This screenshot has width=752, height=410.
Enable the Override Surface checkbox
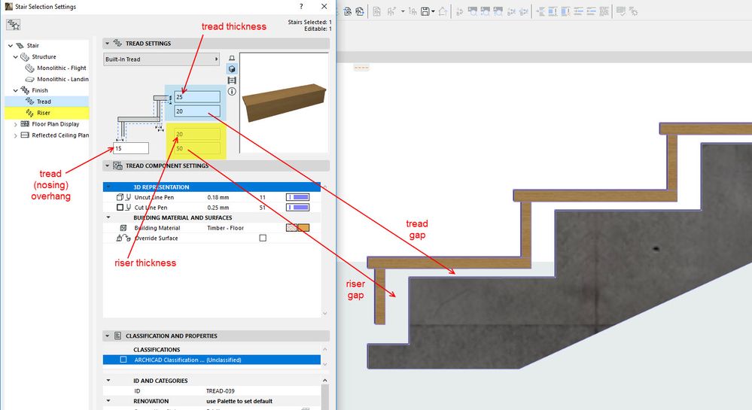click(x=263, y=238)
